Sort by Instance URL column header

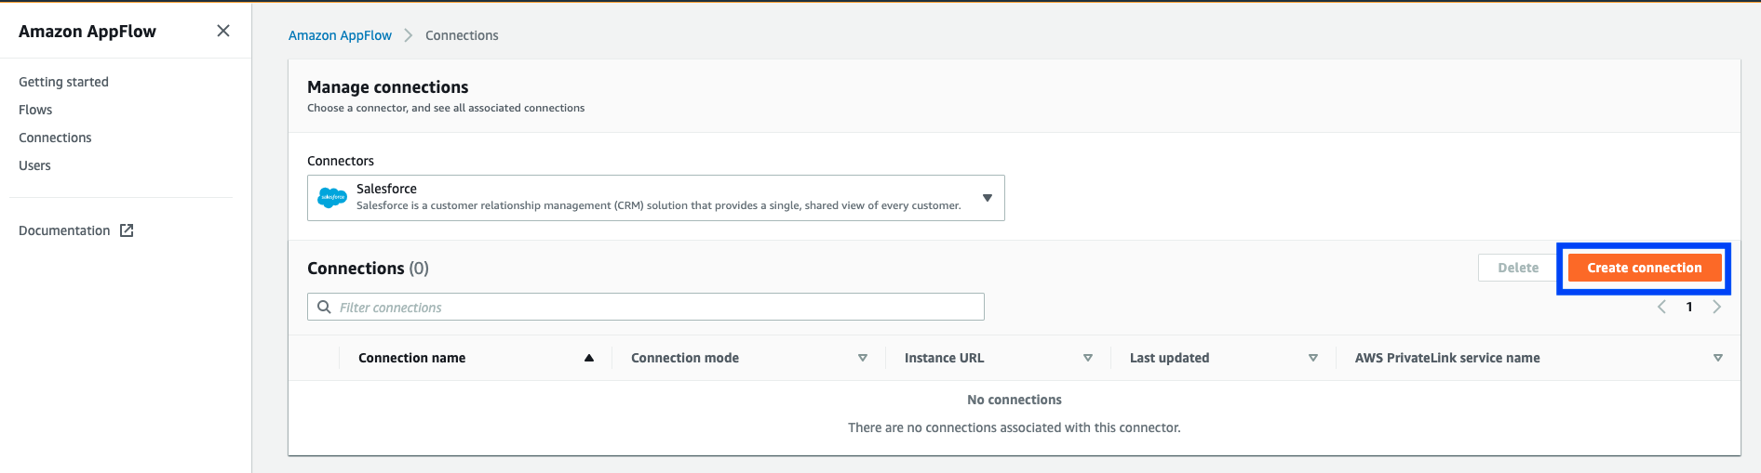944,358
